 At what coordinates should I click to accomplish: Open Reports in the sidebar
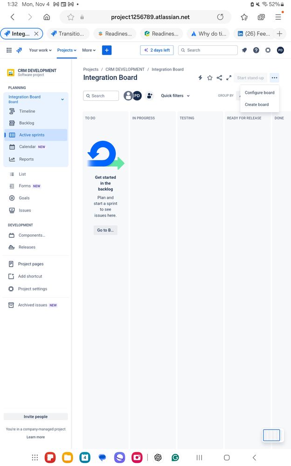35,159
